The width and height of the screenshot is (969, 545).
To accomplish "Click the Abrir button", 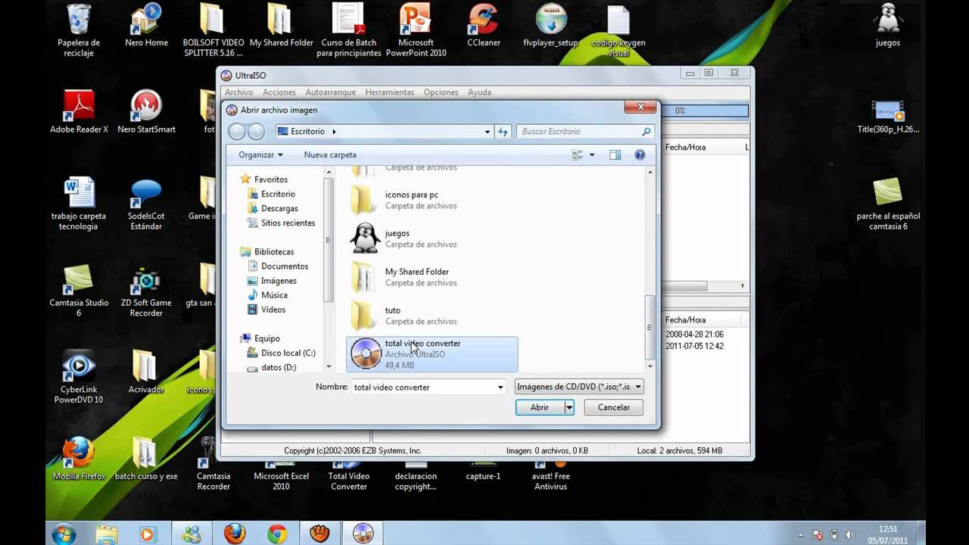I will click(x=540, y=407).
